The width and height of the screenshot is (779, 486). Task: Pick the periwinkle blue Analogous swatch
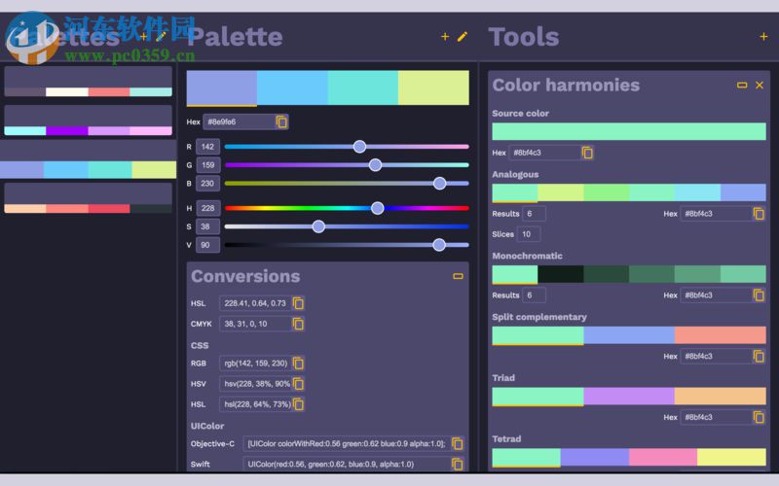click(x=743, y=192)
